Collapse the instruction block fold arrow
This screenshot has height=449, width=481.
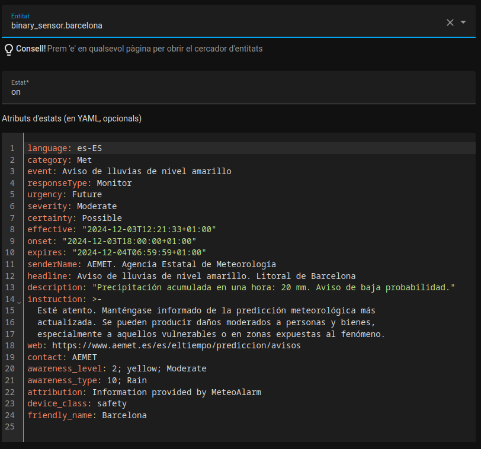tap(19, 302)
